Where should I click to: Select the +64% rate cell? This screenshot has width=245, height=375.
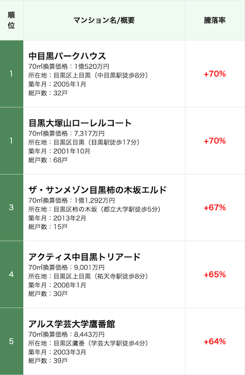pyautogui.click(x=215, y=341)
